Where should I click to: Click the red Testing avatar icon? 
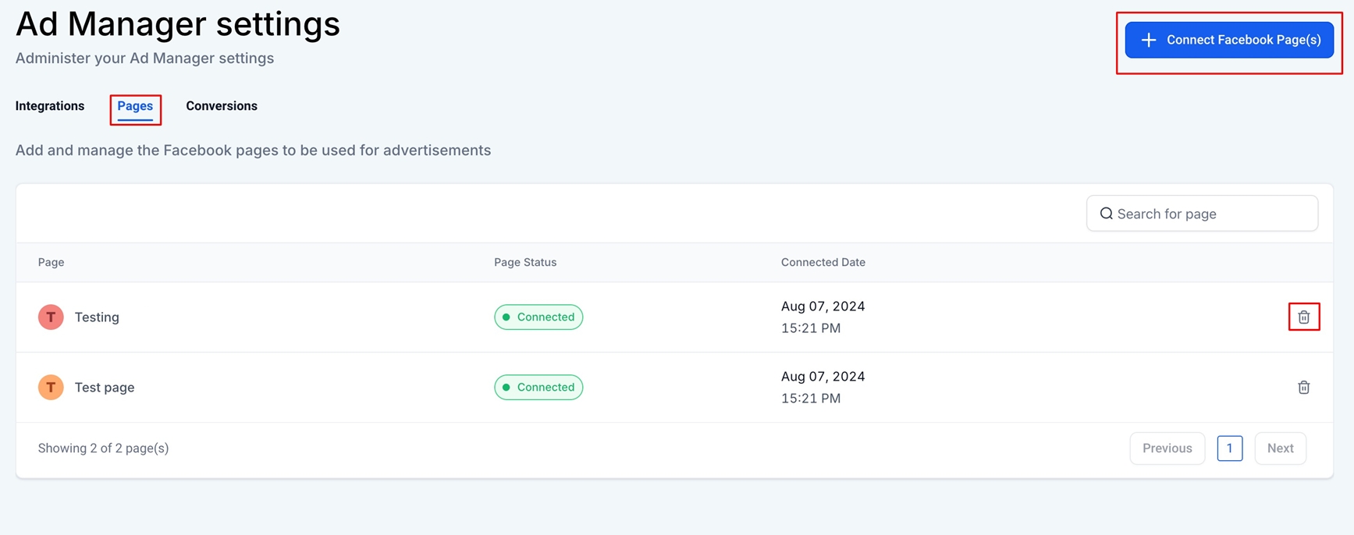click(51, 317)
